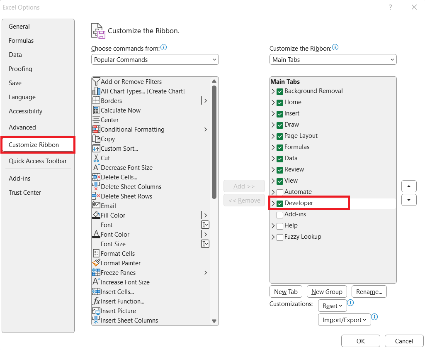Click the Custom Sort icon

(x=96, y=148)
